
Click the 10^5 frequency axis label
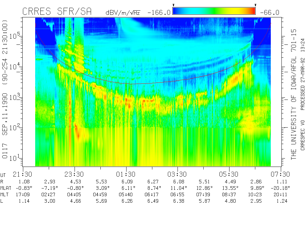[14, 36]
